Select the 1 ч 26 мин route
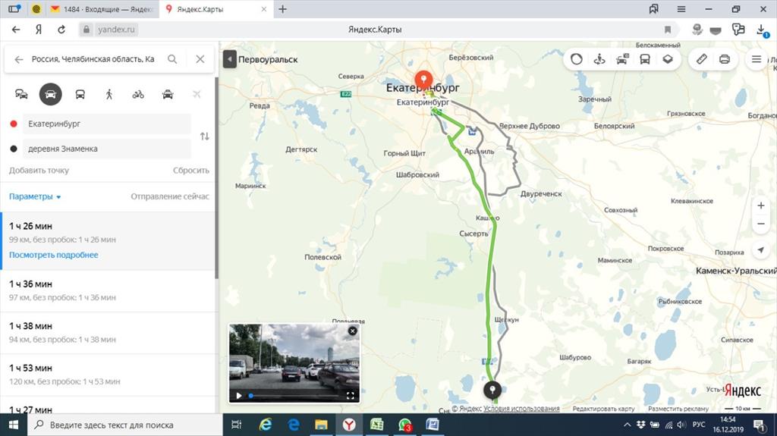The image size is (777, 436). click(x=108, y=241)
